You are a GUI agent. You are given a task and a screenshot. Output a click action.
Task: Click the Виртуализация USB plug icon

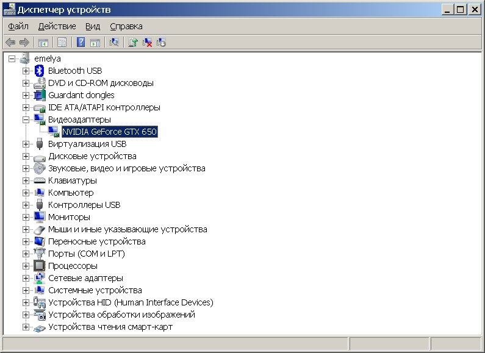39,144
